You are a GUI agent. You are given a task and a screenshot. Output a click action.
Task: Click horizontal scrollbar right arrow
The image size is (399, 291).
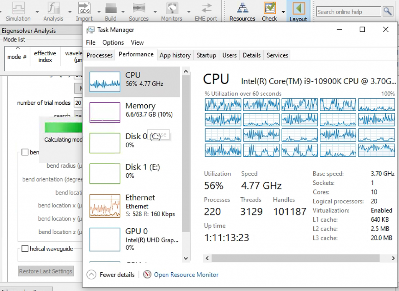(x=393, y=258)
